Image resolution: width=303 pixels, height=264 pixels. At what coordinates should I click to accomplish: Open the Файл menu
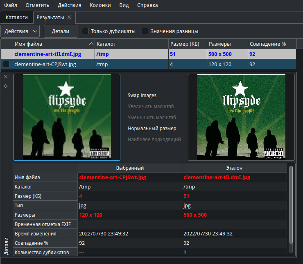pos(11,5)
